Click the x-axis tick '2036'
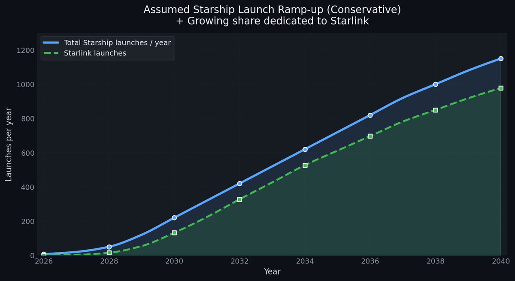The image size is (515, 281). 370,261
